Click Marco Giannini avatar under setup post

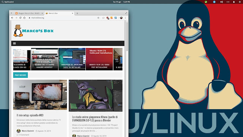pyautogui.click(x=19, y=131)
